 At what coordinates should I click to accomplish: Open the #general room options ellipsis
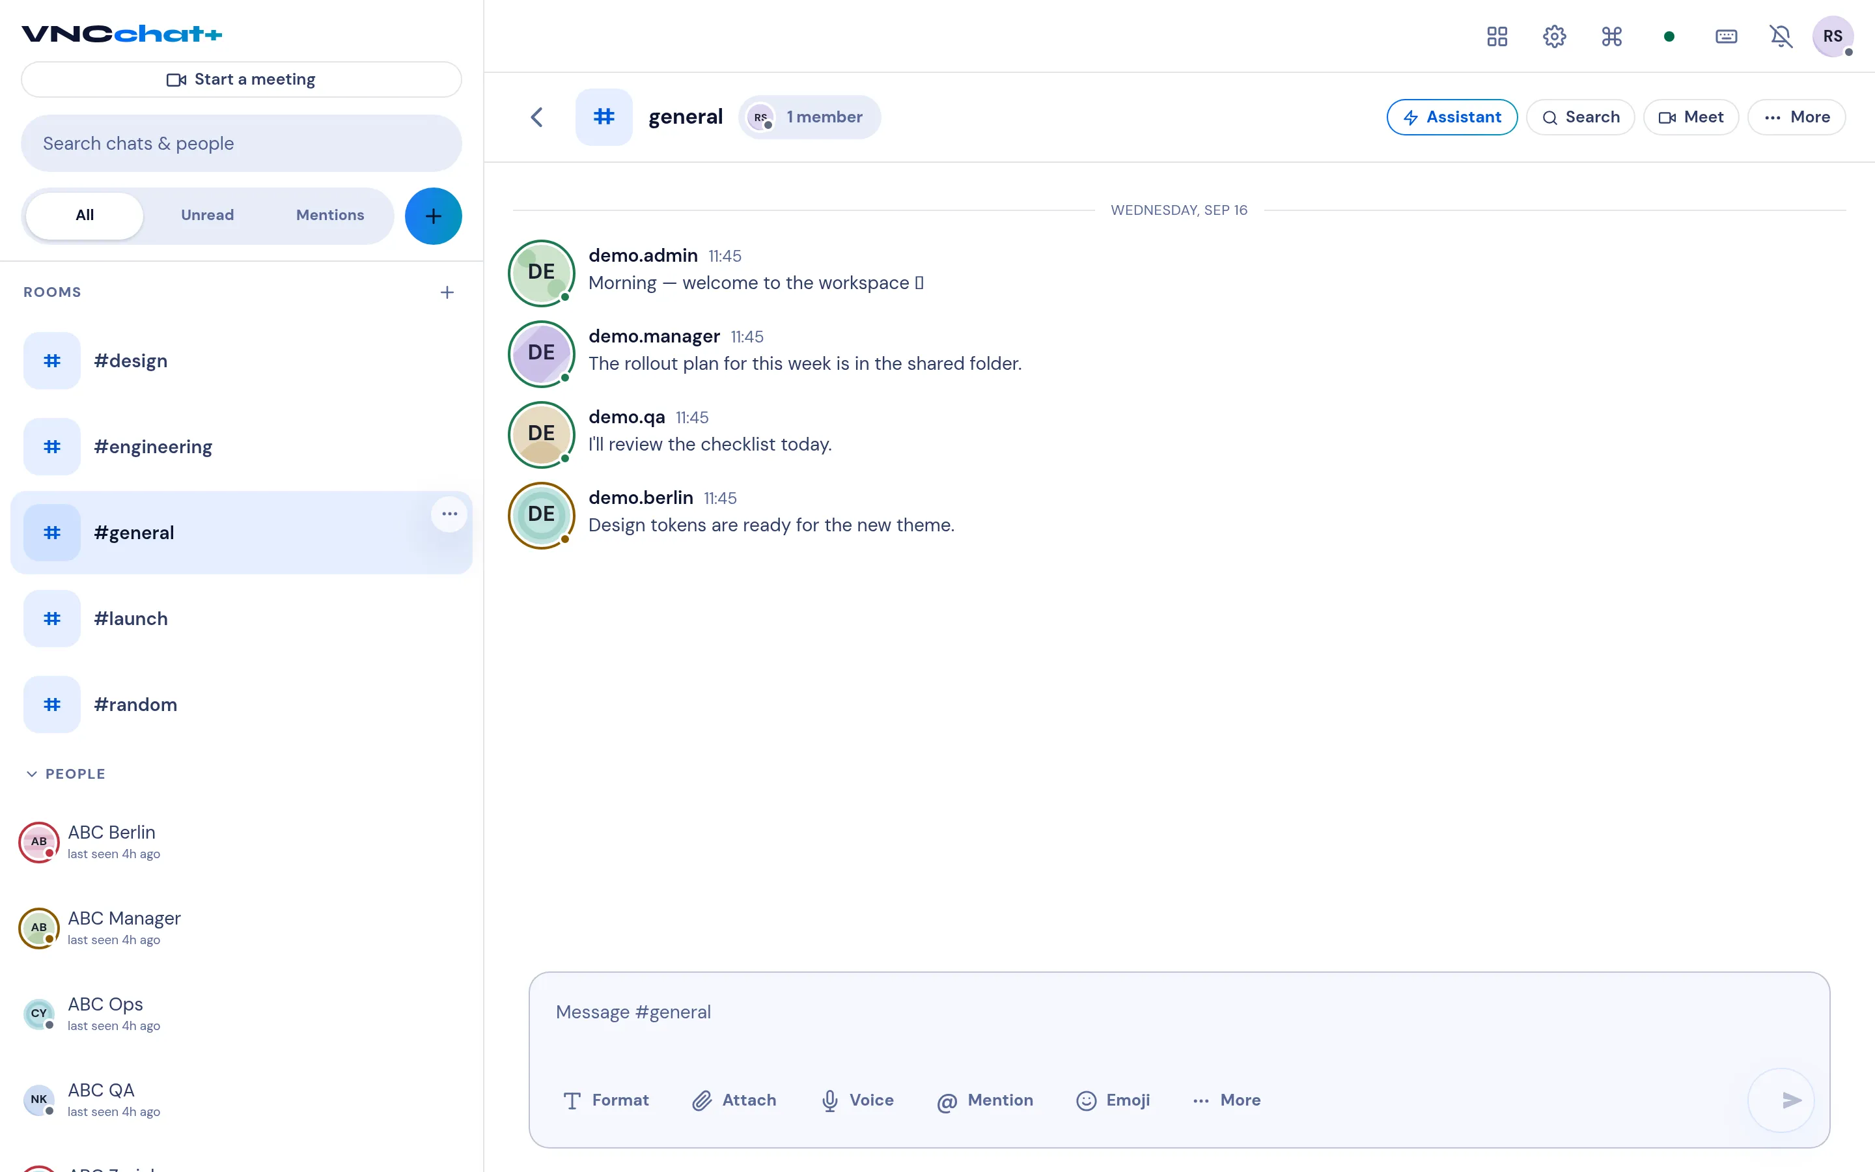(x=449, y=514)
